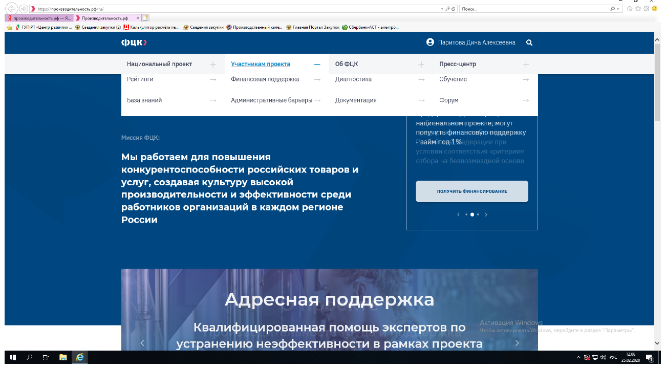This screenshot has width=666, height=368.
Task: Collapse the Участникам проекта menu section
Action: click(x=317, y=64)
